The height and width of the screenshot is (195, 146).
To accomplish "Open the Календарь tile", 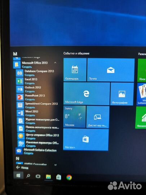I will pyautogui.click(x=75, y=70).
